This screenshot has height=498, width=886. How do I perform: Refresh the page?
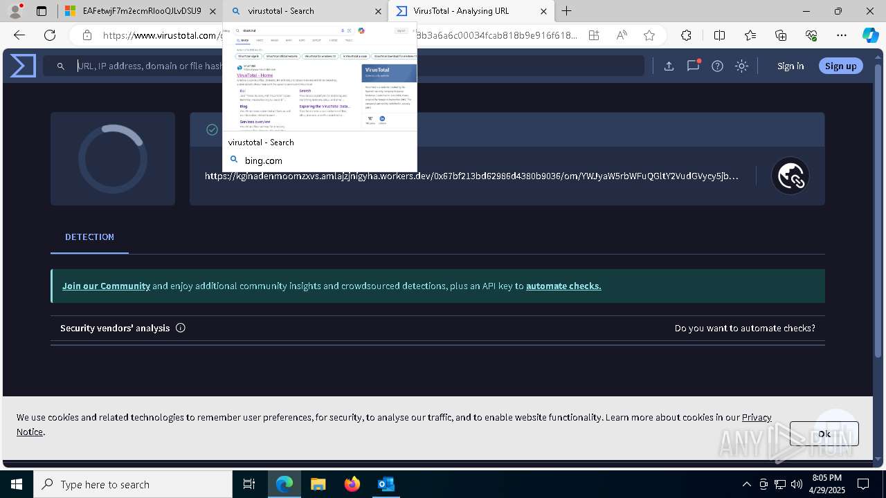coord(50,35)
